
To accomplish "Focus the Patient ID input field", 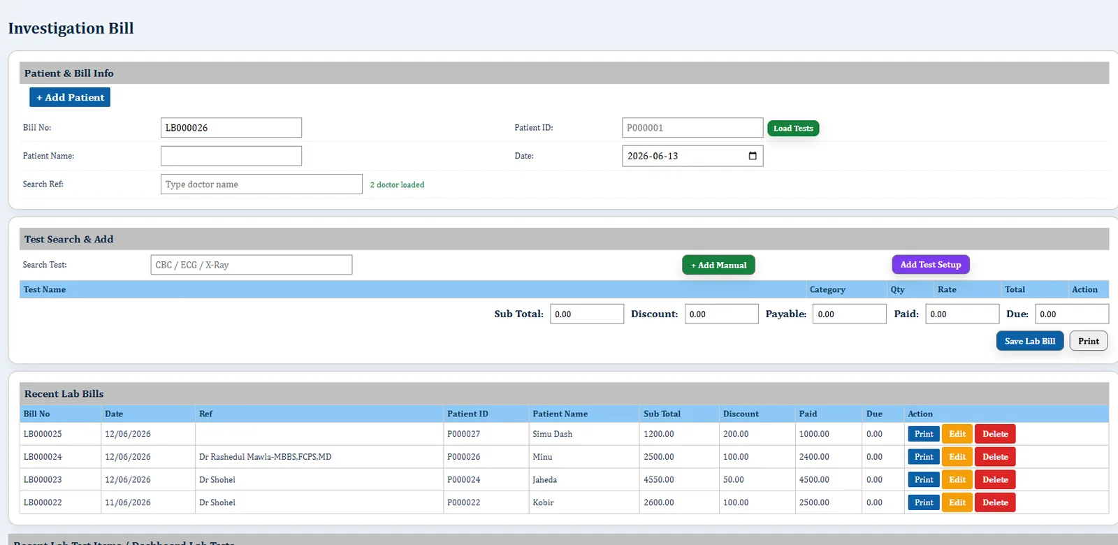I will click(x=692, y=128).
